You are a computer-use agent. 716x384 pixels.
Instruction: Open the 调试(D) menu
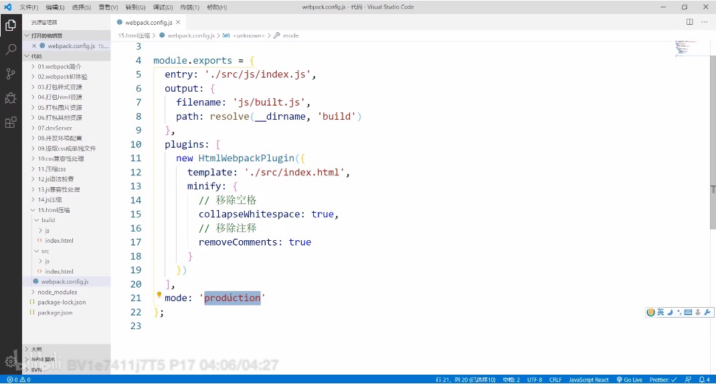(163, 7)
